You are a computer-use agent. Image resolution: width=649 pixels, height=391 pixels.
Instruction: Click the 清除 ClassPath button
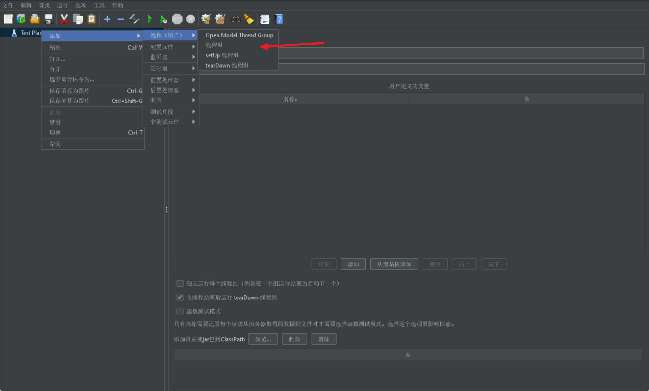tap(324, 339)
